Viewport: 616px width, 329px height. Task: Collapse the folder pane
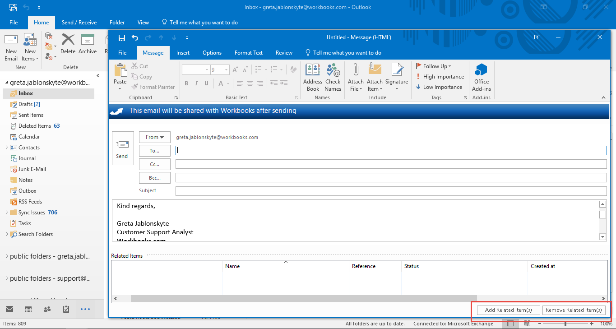pyautogui.click(x=97, y=76)
